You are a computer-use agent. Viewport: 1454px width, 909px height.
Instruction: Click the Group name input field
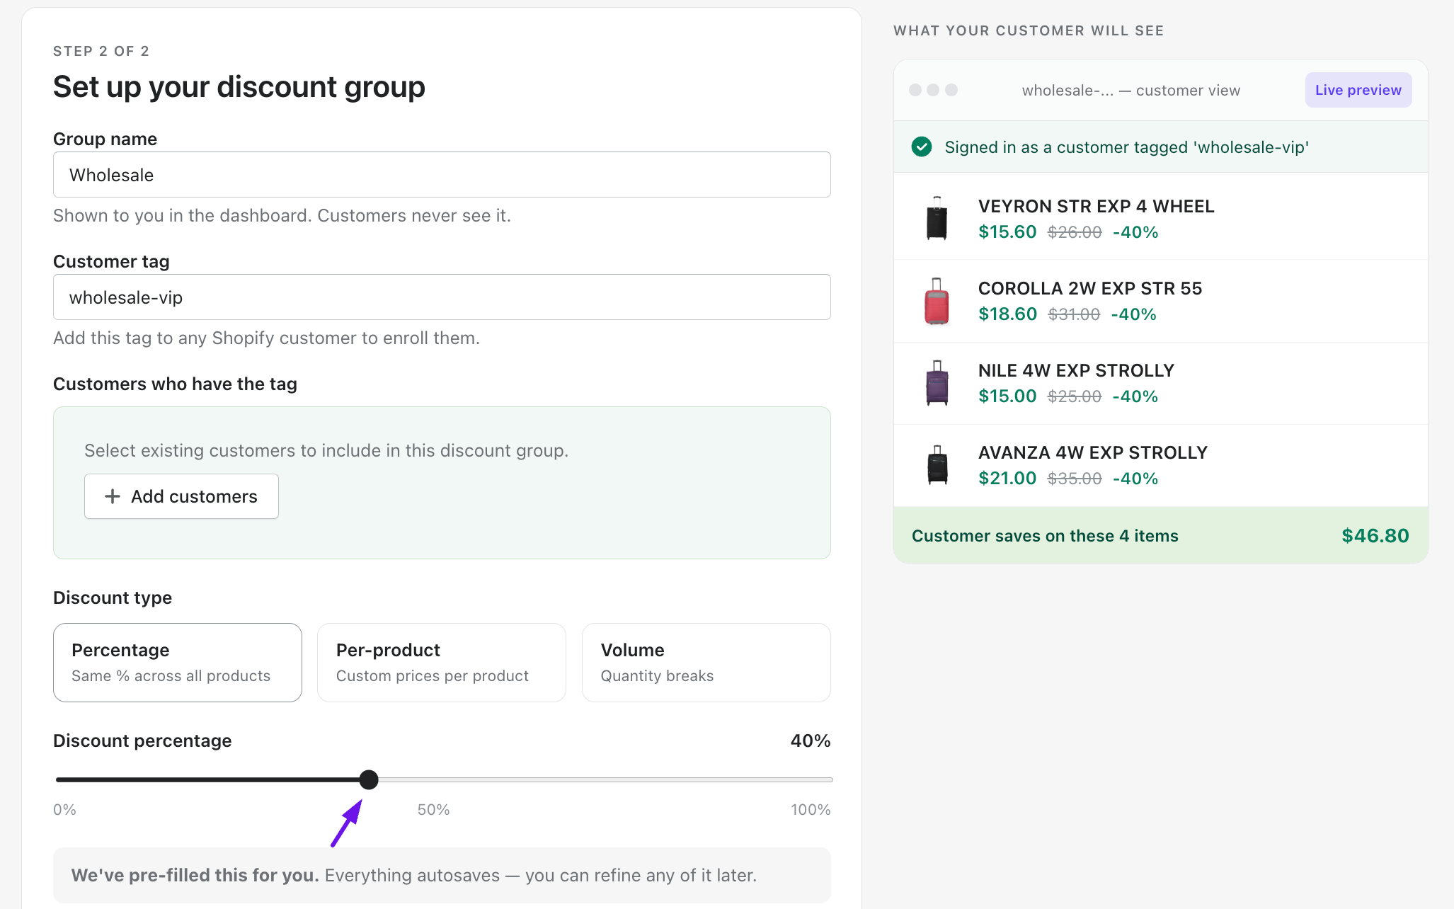tap(442, 175)
